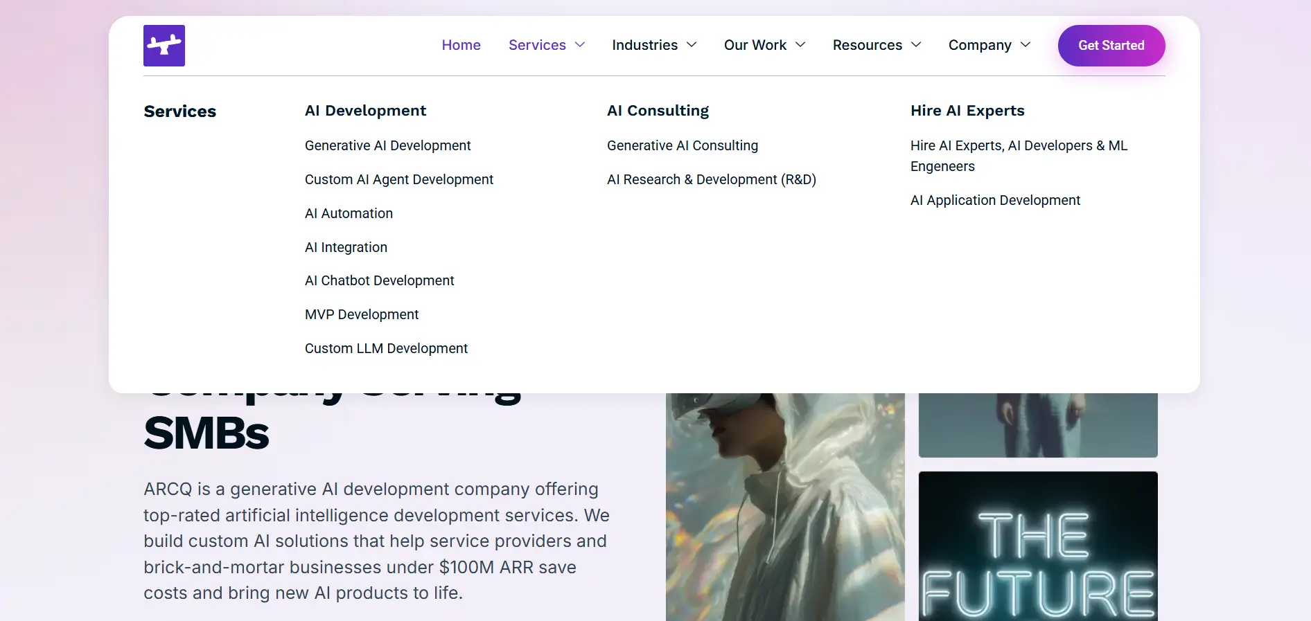Image resolution: width=1311 pixels, height=621 pixels.
Task: Open the Company menu label
Action: (980, 45)
